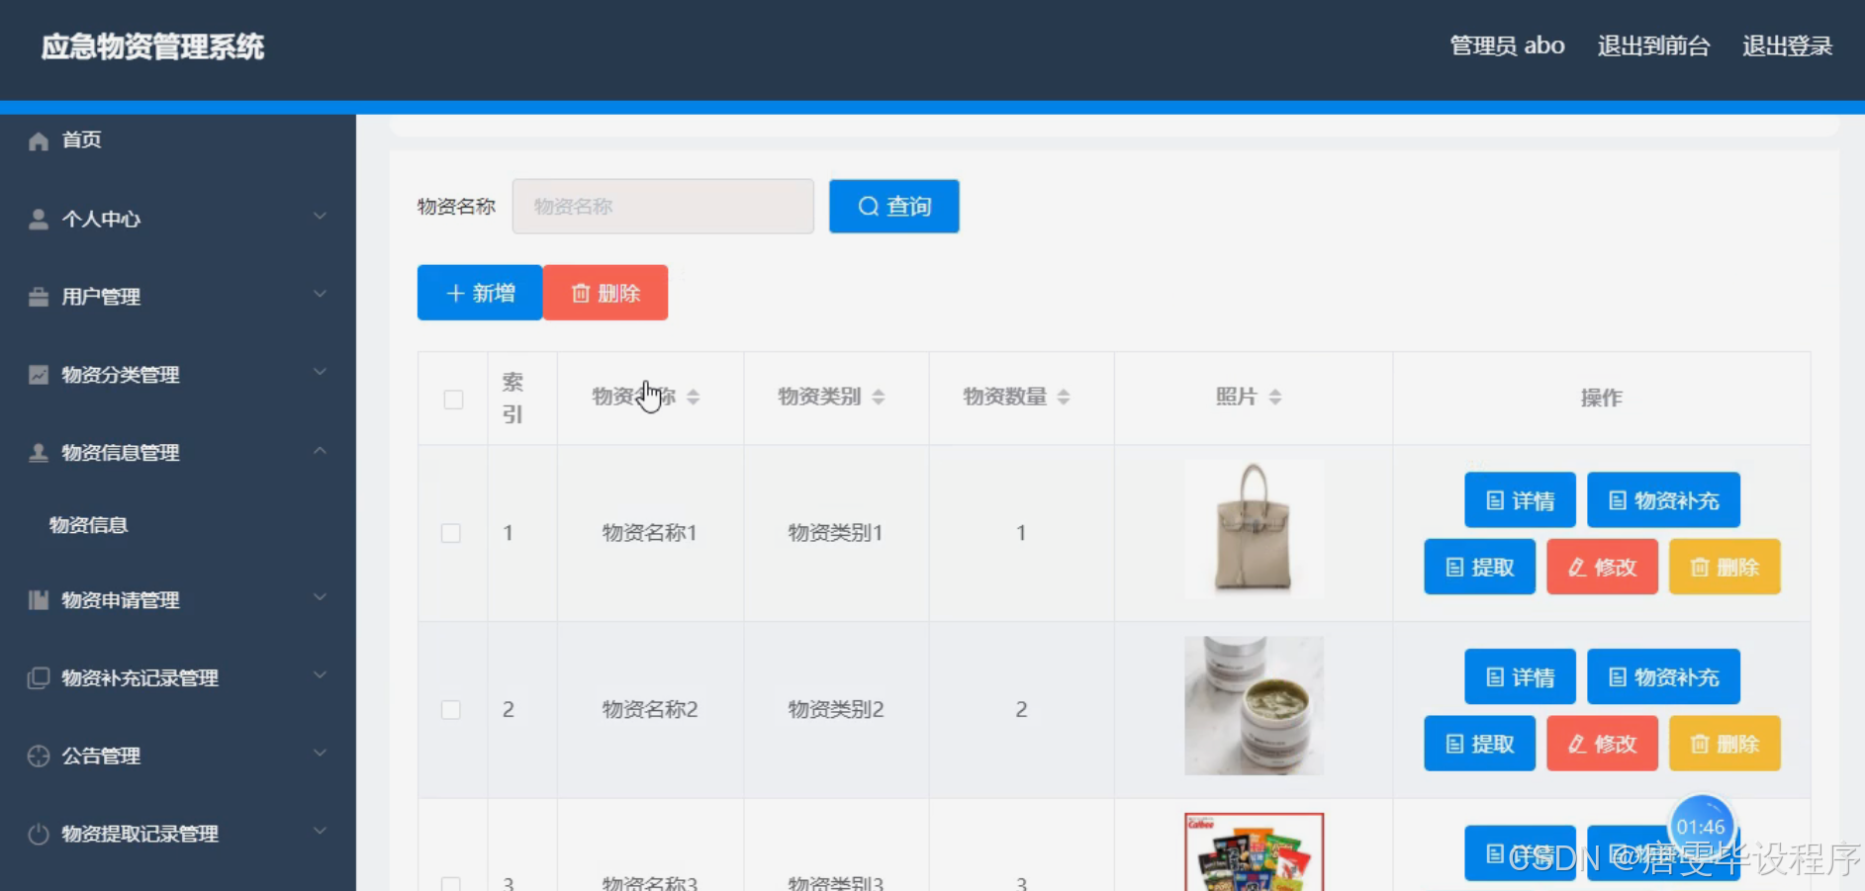Expand the 物资分类管理 menu chevron
1865x891 pixels.
tap(320, 373)
